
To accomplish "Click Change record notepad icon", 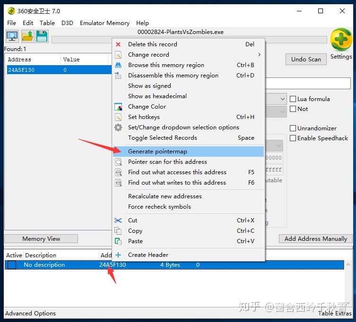I will coord(118,55).
